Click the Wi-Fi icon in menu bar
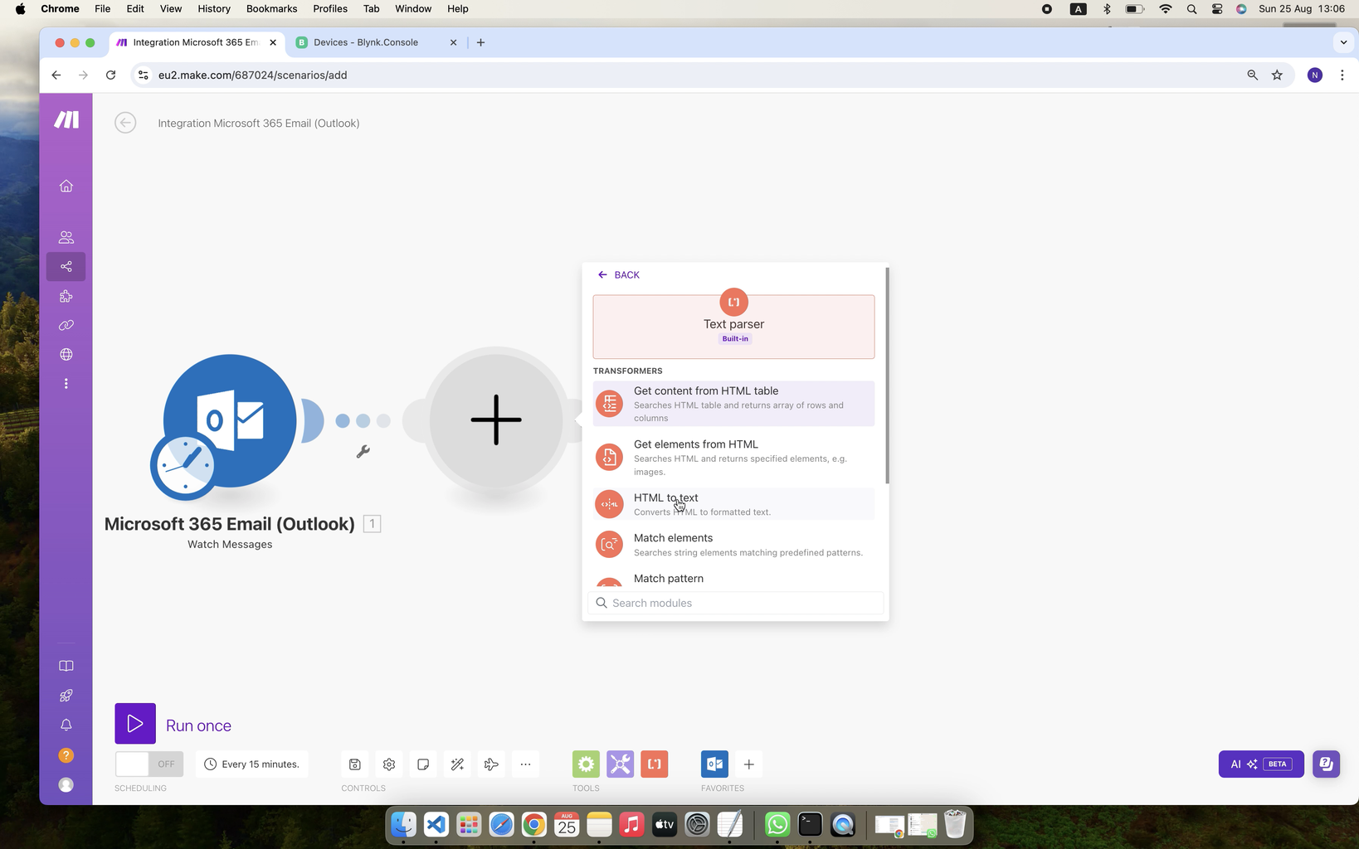Viewport: 1359px width, 849px height. pos(1166,8)
